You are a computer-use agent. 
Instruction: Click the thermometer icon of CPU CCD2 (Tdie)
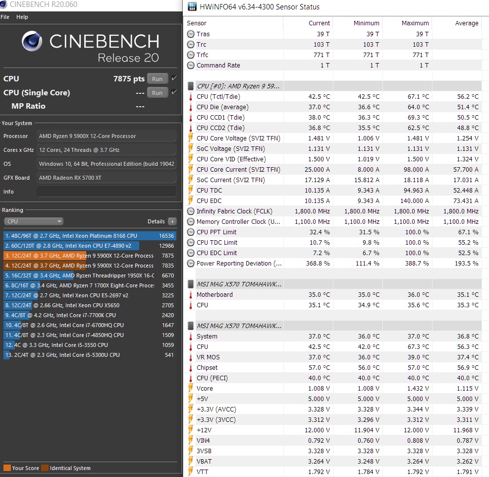pyautogui.click(x=191, y=128)
